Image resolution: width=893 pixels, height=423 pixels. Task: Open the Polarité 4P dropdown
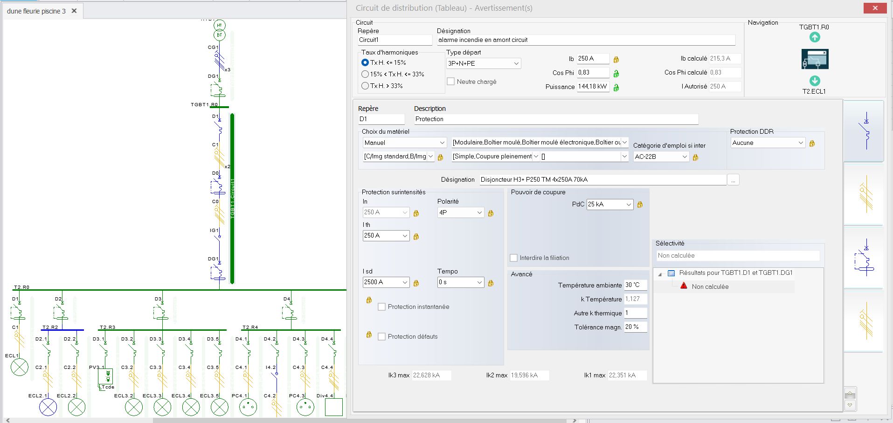(461, 212)
